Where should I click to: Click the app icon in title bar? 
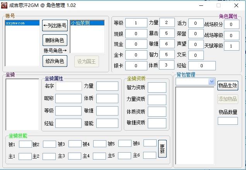[4, 5]
